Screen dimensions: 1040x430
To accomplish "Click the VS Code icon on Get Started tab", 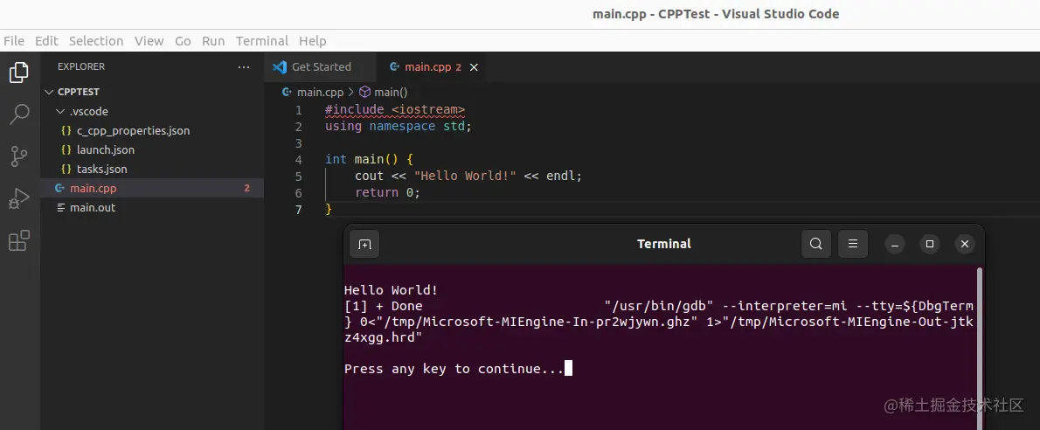I will click(280, 67).
